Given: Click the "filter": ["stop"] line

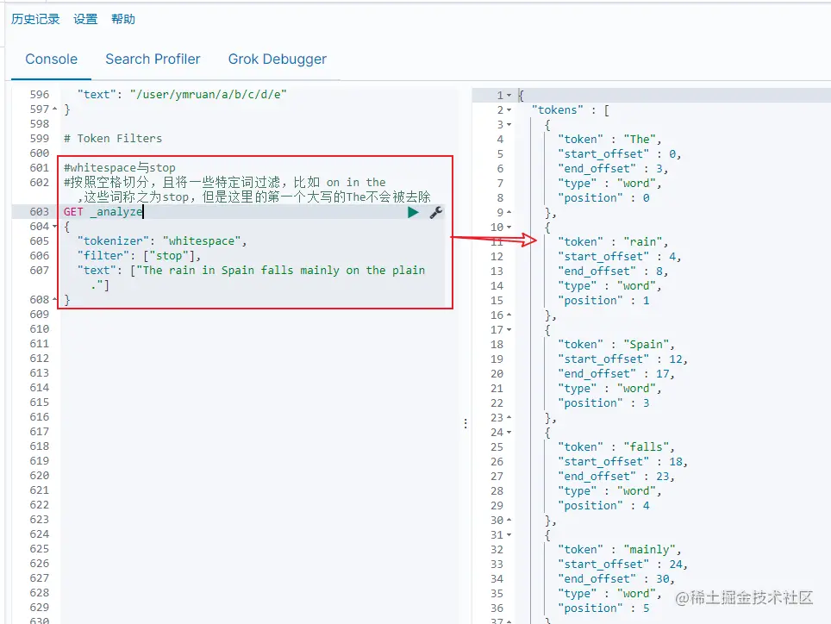Looking at the screenshot, I should point(139,256).
